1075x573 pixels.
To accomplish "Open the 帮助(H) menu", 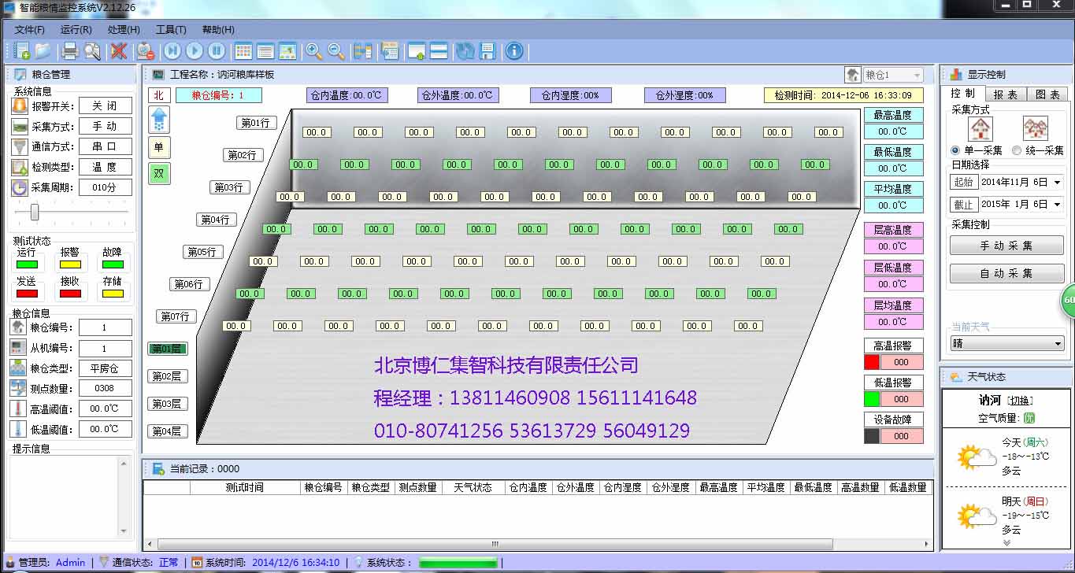I will (218, 29).
